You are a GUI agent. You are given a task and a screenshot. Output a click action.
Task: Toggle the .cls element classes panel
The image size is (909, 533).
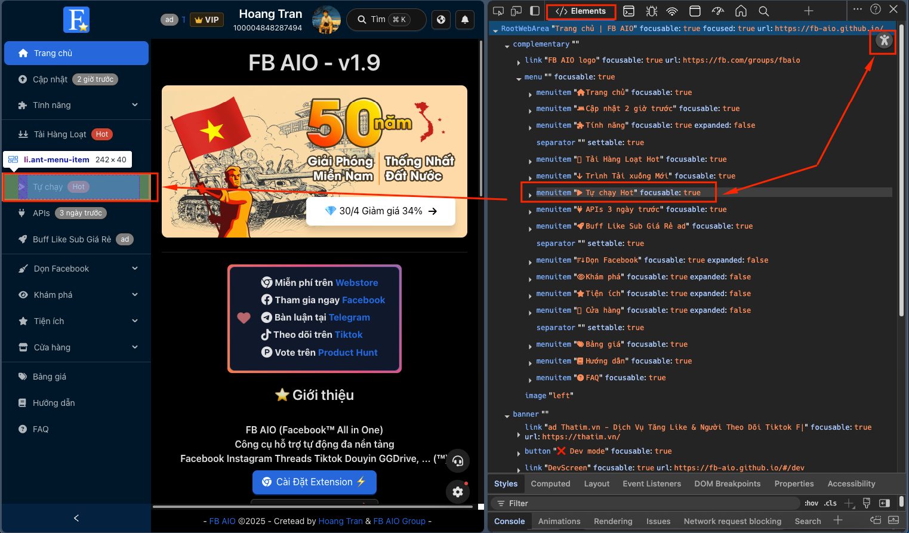tap(830, 503)
